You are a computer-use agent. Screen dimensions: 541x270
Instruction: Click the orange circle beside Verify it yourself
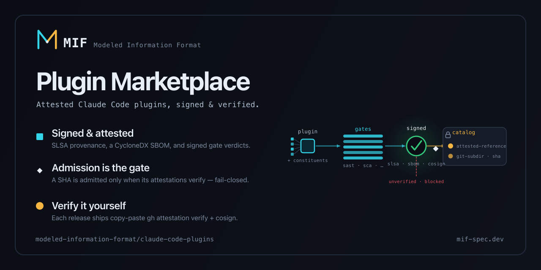40,206
